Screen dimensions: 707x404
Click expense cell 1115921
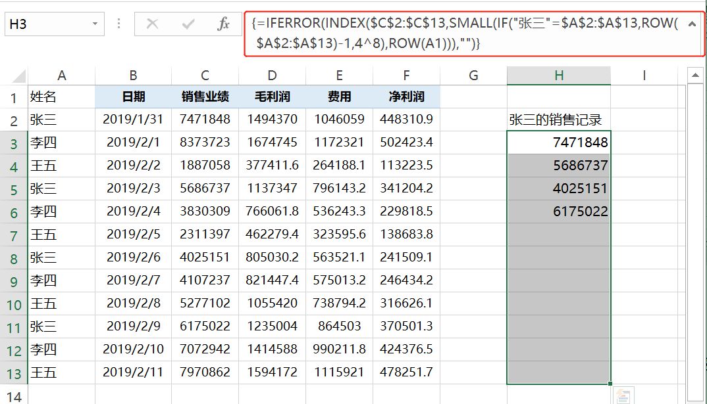(340, 372)
